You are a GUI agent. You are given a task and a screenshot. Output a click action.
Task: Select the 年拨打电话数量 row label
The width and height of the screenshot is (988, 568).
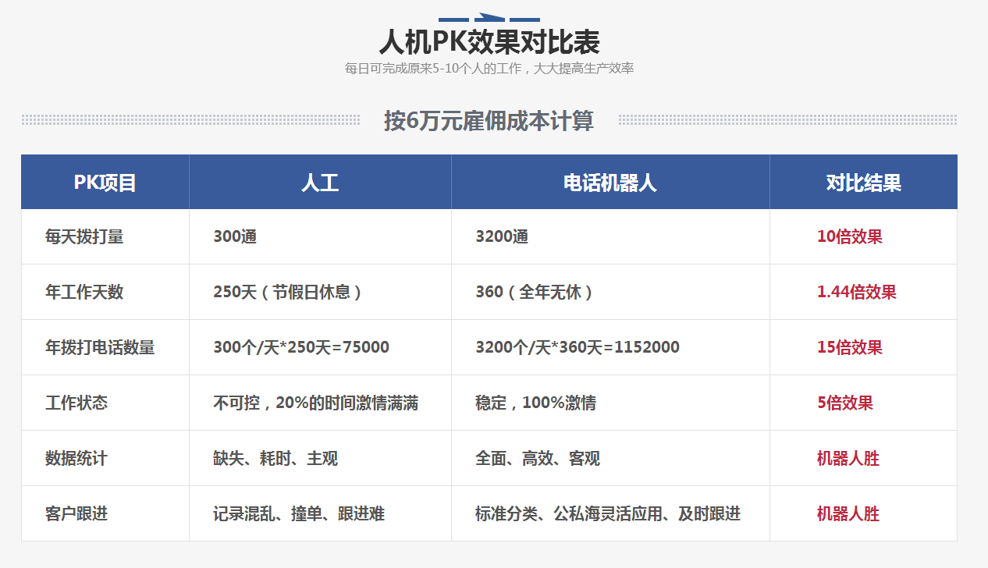tap(100, 348)
